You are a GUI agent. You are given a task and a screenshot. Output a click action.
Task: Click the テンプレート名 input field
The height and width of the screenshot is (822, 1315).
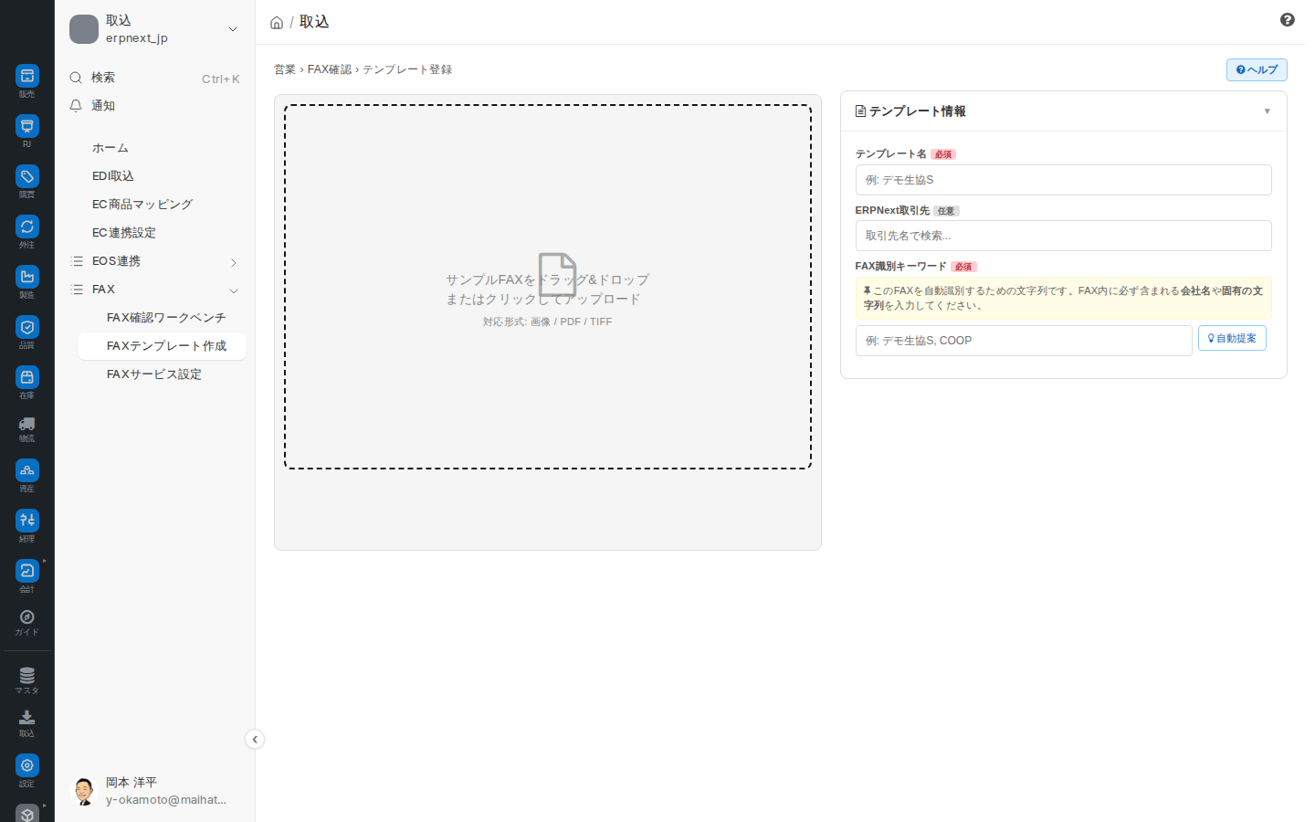pyautogui.click(x=1063, y=180)
